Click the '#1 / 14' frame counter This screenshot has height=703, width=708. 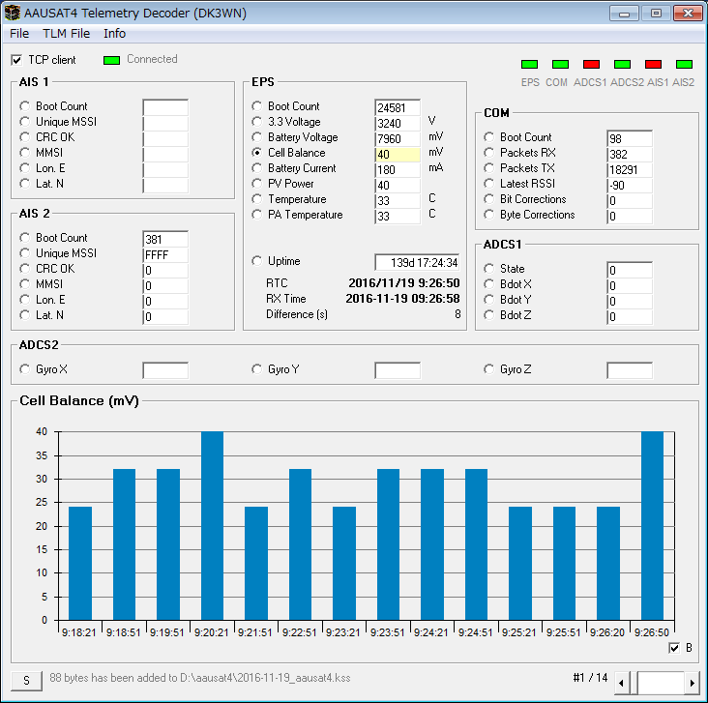click(x=590, y=678)
